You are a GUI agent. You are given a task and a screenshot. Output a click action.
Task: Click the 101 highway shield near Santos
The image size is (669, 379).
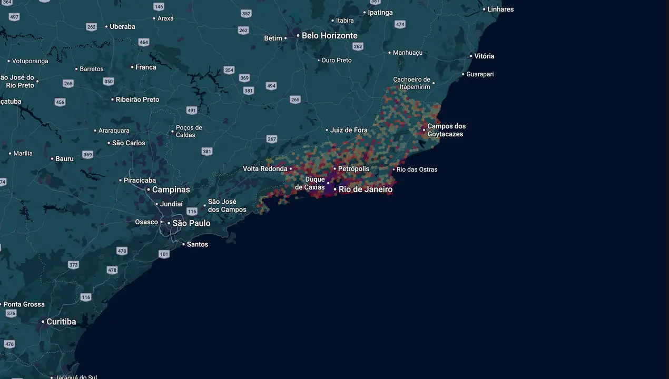[x=164, y=254]
